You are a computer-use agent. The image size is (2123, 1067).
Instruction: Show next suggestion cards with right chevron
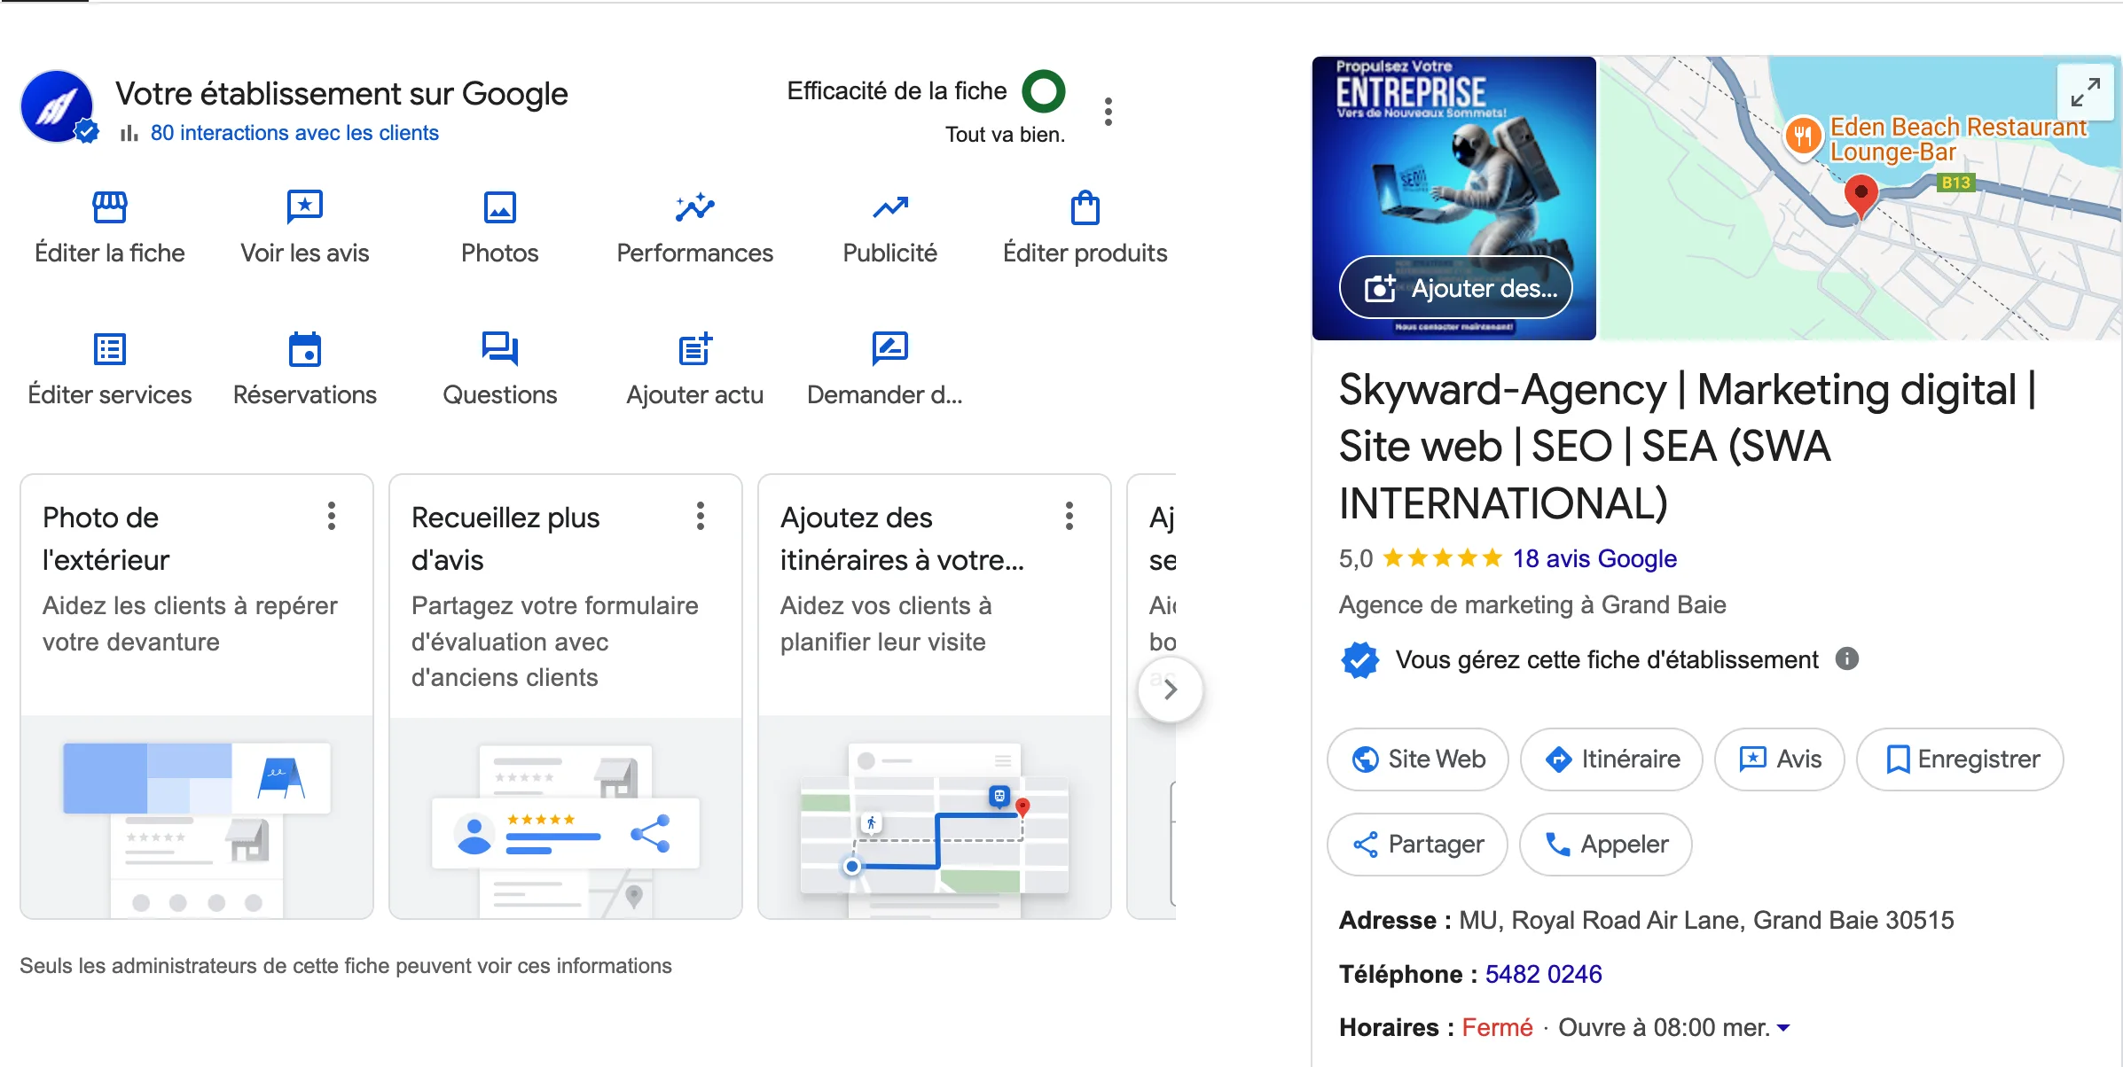click(1171, 689)
